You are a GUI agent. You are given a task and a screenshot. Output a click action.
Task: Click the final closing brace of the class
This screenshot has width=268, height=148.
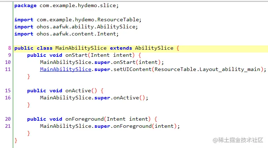pyautogui.click(x=16, y=140)
